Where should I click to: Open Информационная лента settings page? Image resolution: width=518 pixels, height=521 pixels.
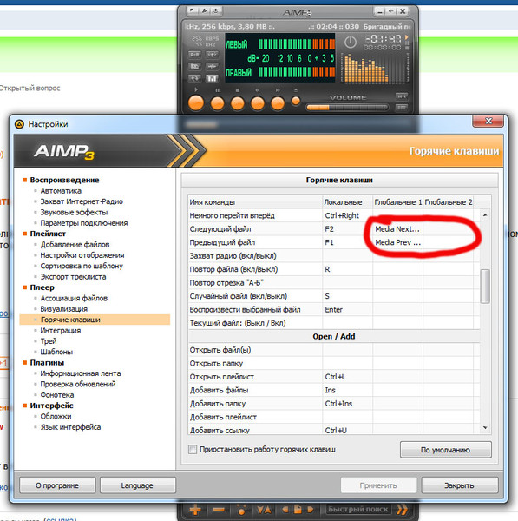(x=81, y=373)
